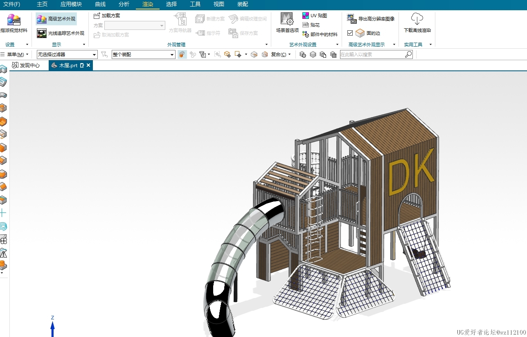Open 场景首选项 scene preferences
Screen dimensions: 527x337
pyautogui.click(x=287, y=23)
